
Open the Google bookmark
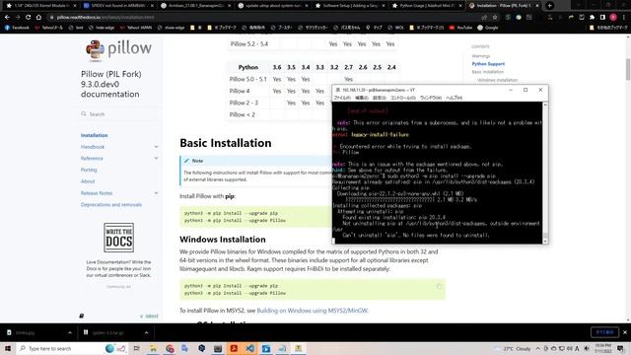[488, 28]
